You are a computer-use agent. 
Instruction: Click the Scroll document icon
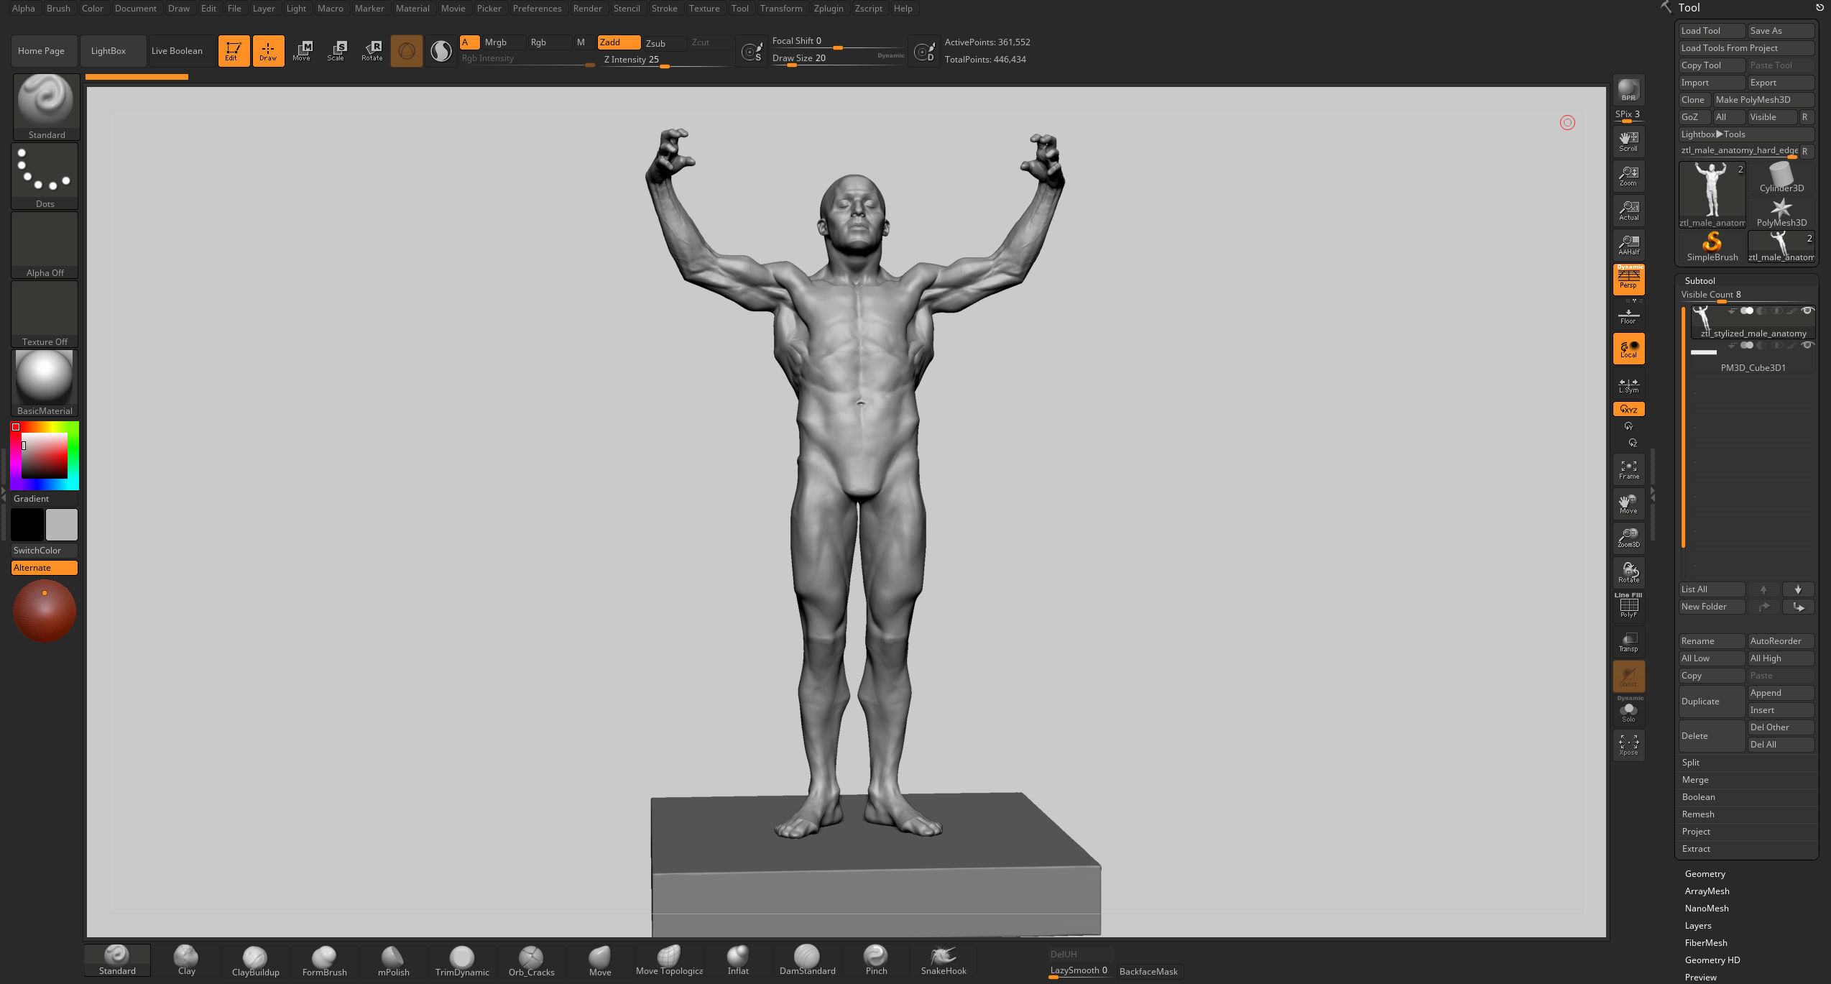click(x=1628, y=141)
